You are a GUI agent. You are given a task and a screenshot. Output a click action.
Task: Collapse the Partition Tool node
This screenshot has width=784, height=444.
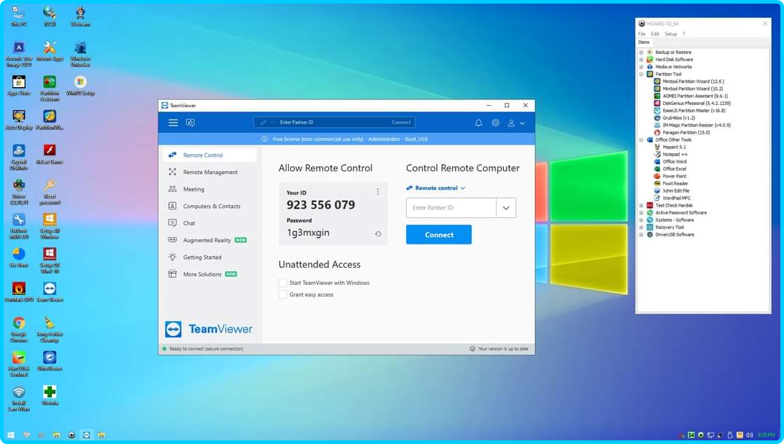(x=641, y=74)
